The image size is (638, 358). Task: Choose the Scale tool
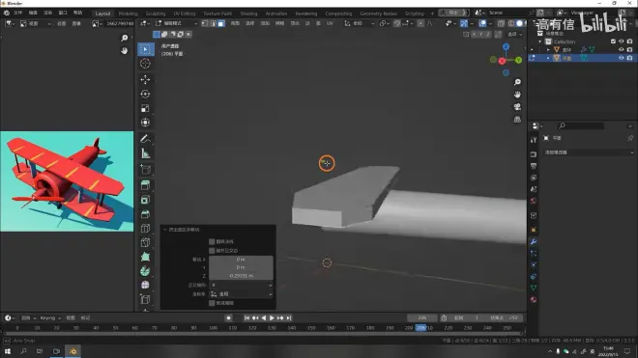coord(145,108)
